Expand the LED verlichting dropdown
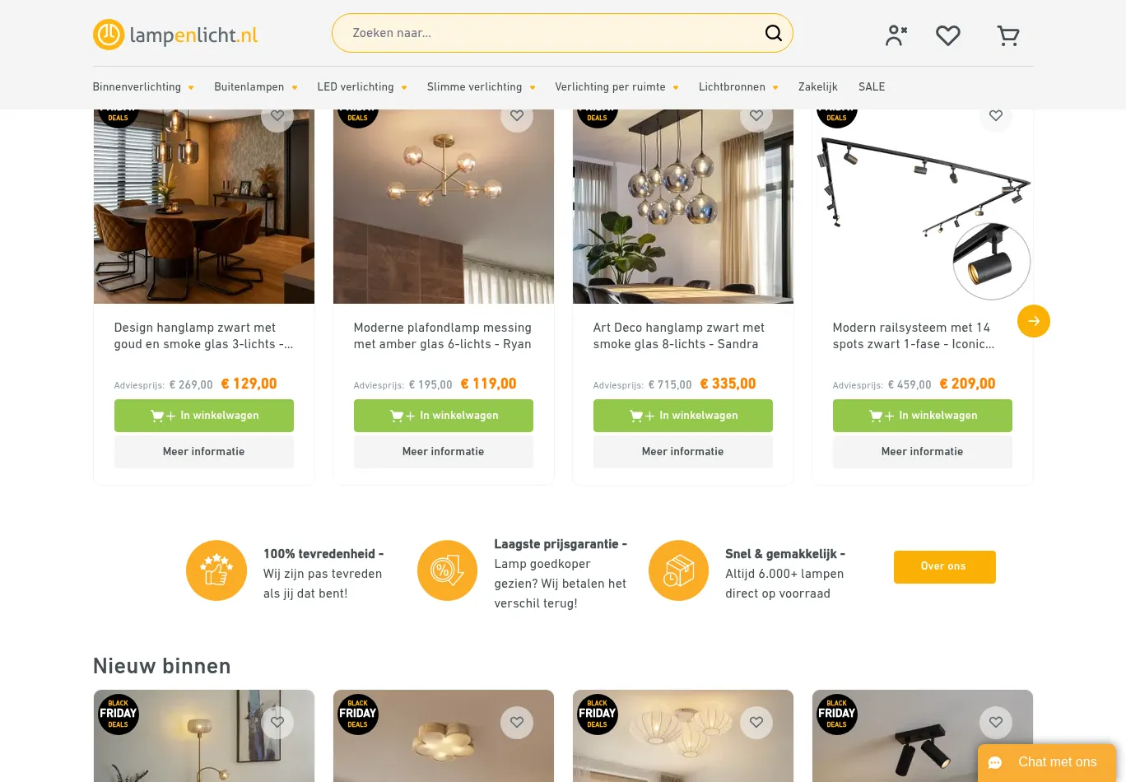Viewport: 1126px width, 782px height. 362,86
